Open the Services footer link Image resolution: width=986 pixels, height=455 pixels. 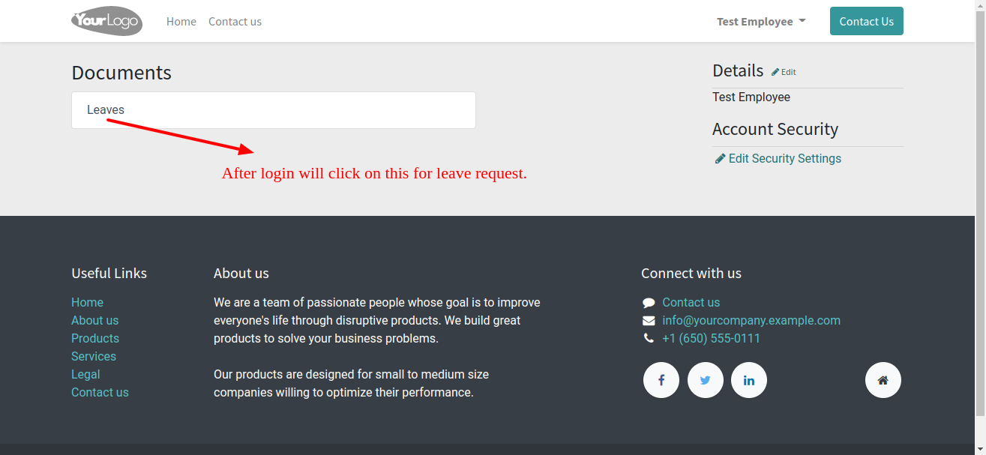pos(94,356)
